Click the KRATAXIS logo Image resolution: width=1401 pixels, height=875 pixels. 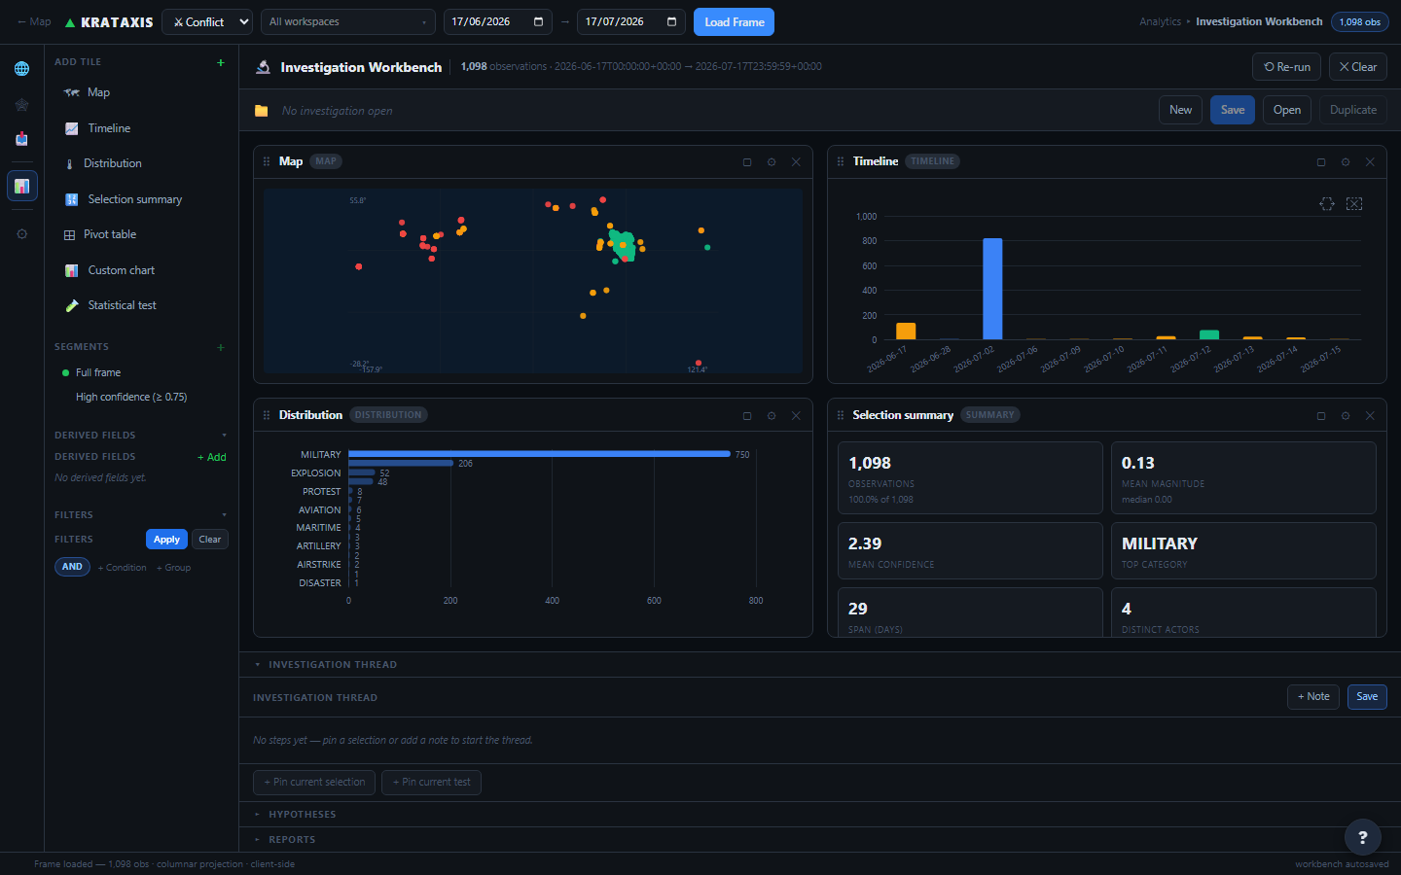(x=109, y=22)
